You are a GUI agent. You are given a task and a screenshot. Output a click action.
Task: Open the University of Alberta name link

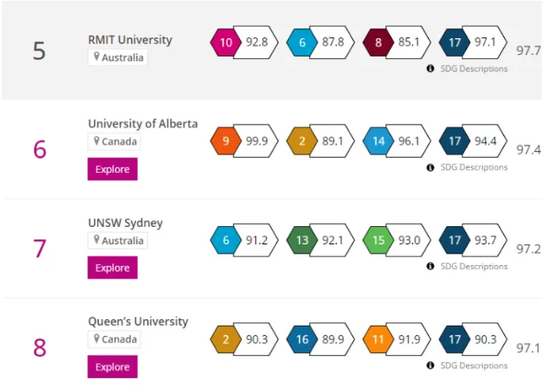[x=143, y=124]
